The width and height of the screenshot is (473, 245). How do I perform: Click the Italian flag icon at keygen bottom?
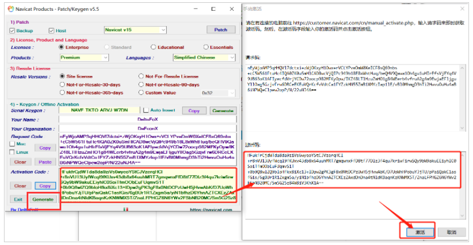(x=126, y=209)
